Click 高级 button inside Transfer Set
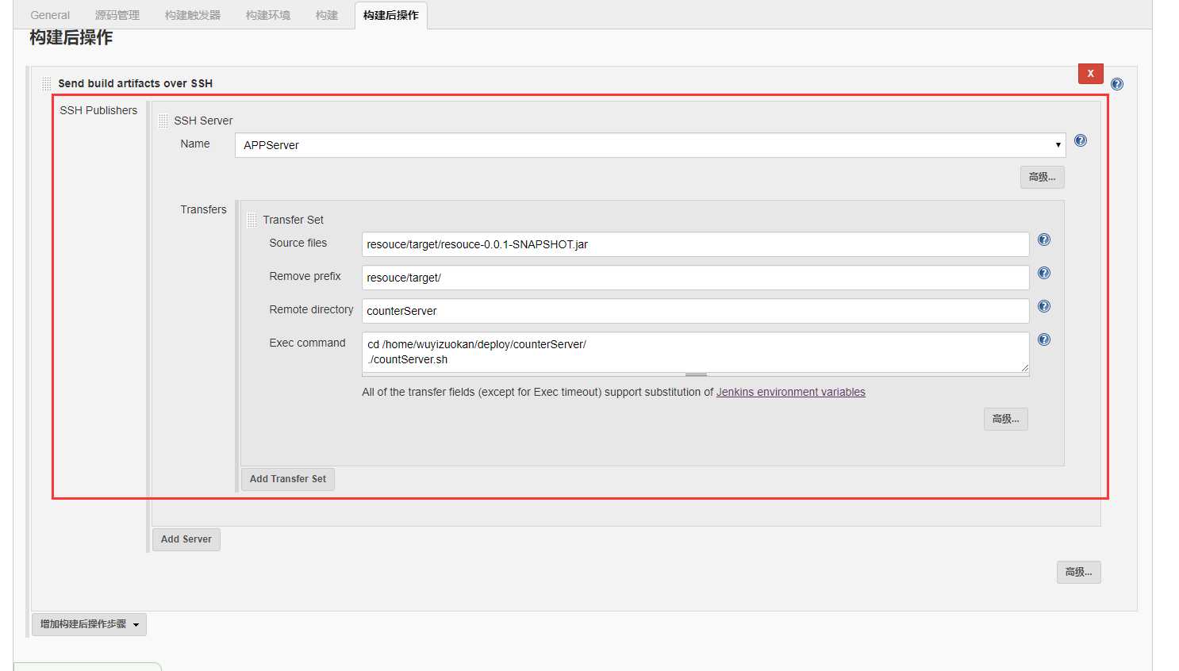 click(1006, 419)
